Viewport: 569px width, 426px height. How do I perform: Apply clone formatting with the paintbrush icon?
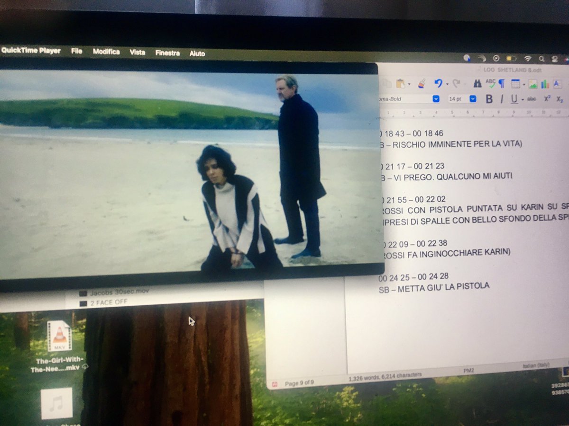click(421, 84)
